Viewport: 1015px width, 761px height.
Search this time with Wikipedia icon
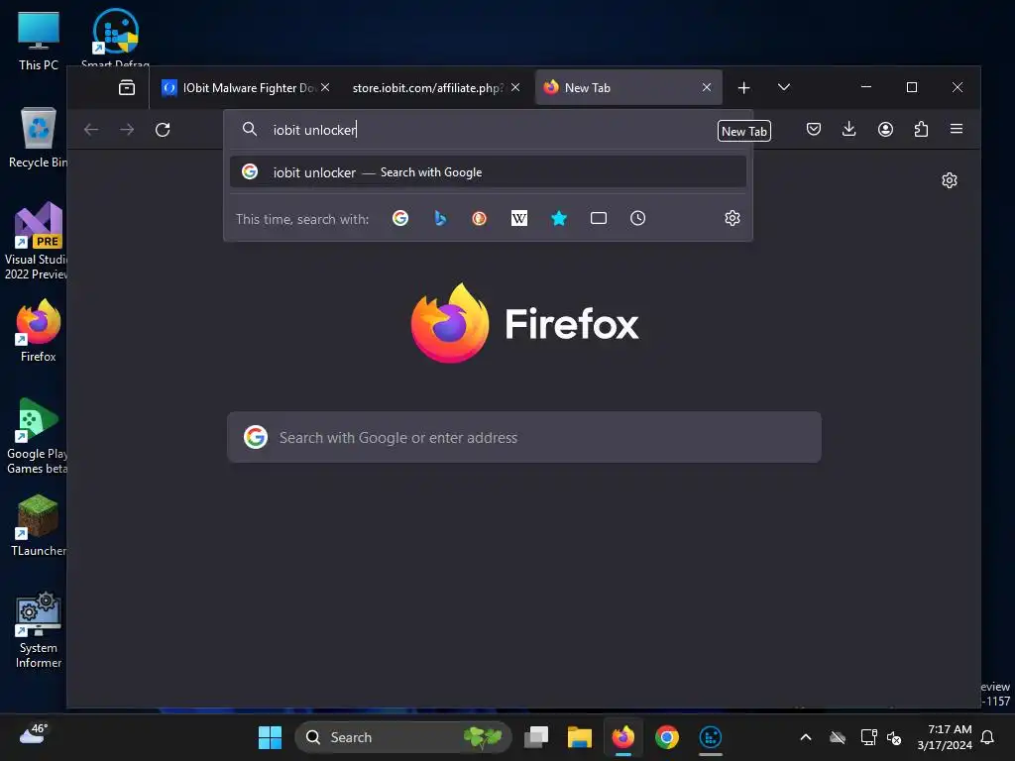tap(519, 218)
